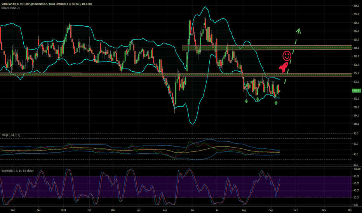Click the 284.0 price axis label
Image resolution: width=362 pixels, height=213 pixels.
(356, 115)
